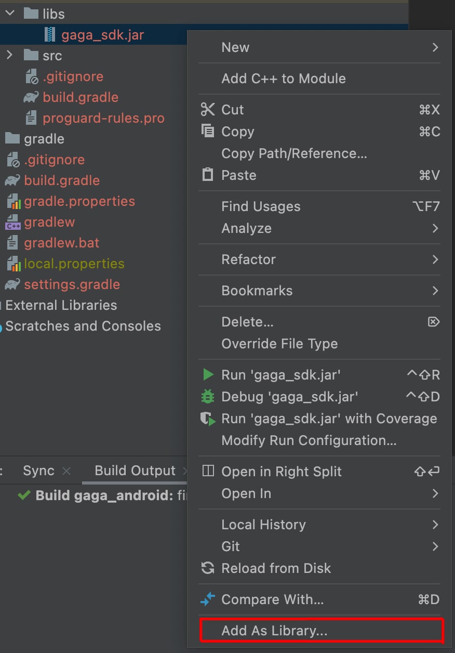The height and width of the screenshot is (653, 455).
Task: Click the Reload from Disk icon
Action: point(208,568)
